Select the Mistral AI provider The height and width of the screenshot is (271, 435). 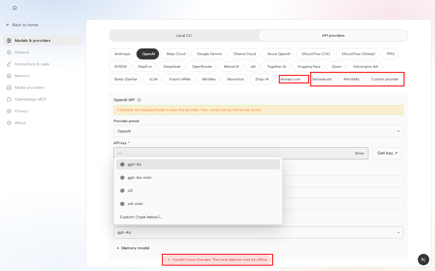click(230, 67)
